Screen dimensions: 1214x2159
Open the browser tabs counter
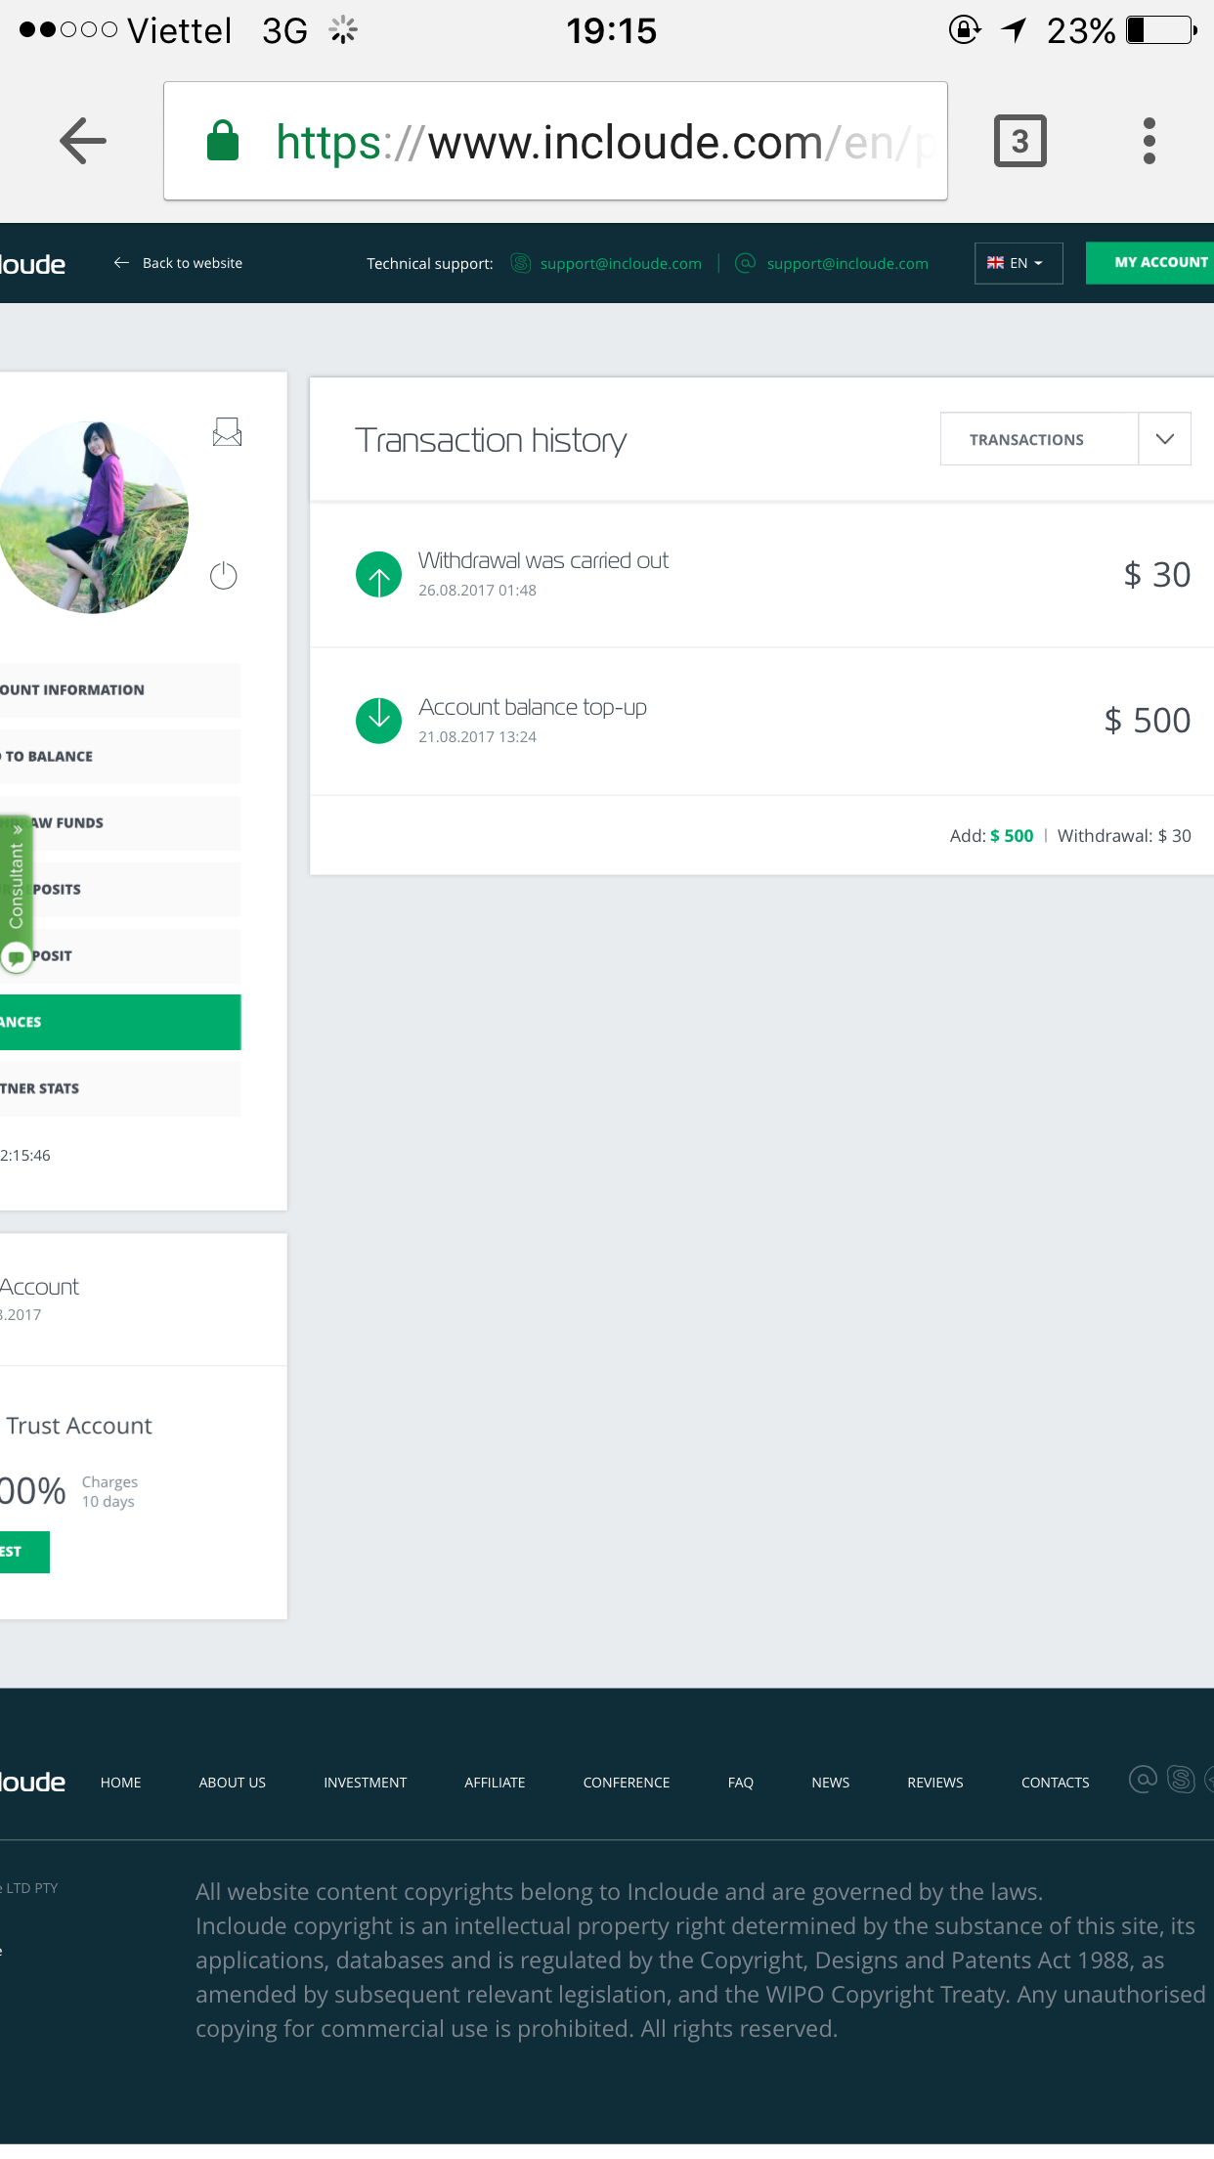coord(1019,141)
